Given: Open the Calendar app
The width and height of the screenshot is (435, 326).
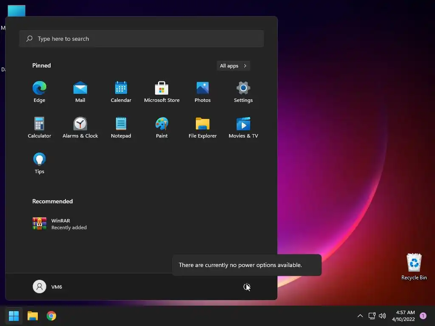Looking at the screenshot, I should click(121, 92).
